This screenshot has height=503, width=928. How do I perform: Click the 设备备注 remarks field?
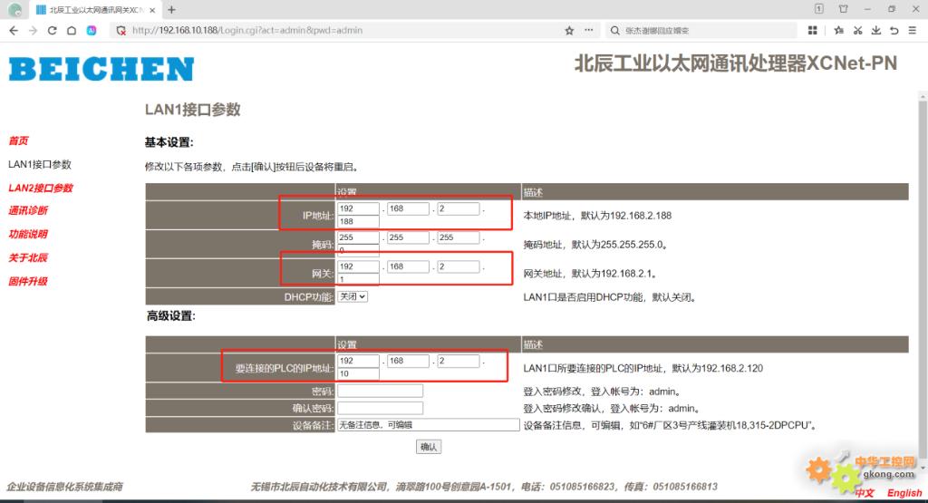point(429,425)
